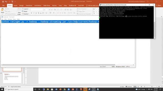Switch to Slide Sorter view

click(x=138, y=87)
